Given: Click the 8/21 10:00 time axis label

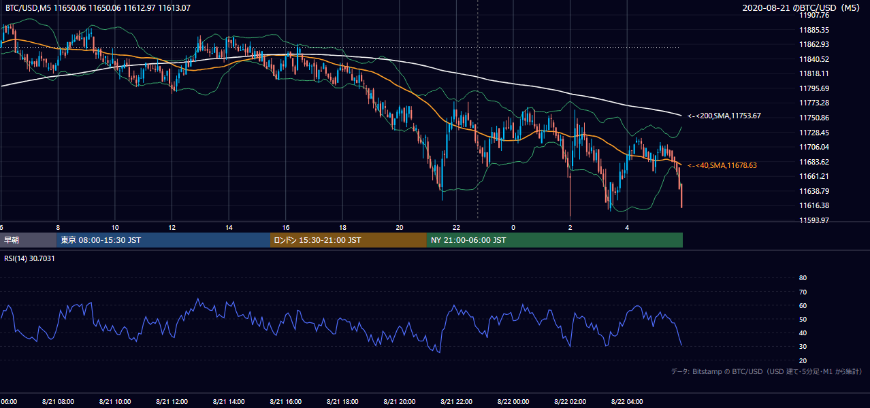Looking at the screenshot, I should (115, 402).
